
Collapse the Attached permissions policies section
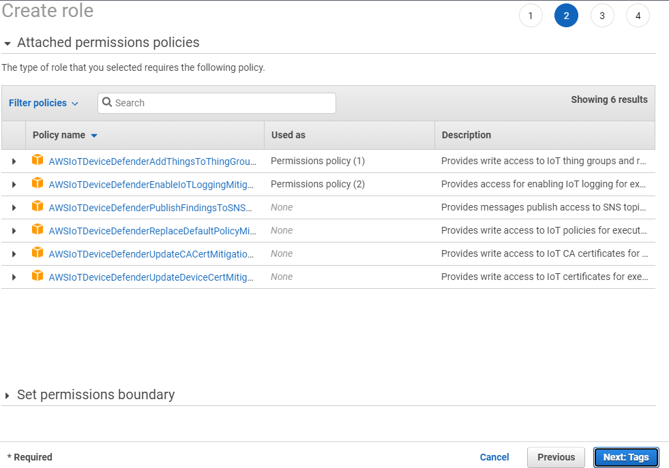[x=7, y=42]
